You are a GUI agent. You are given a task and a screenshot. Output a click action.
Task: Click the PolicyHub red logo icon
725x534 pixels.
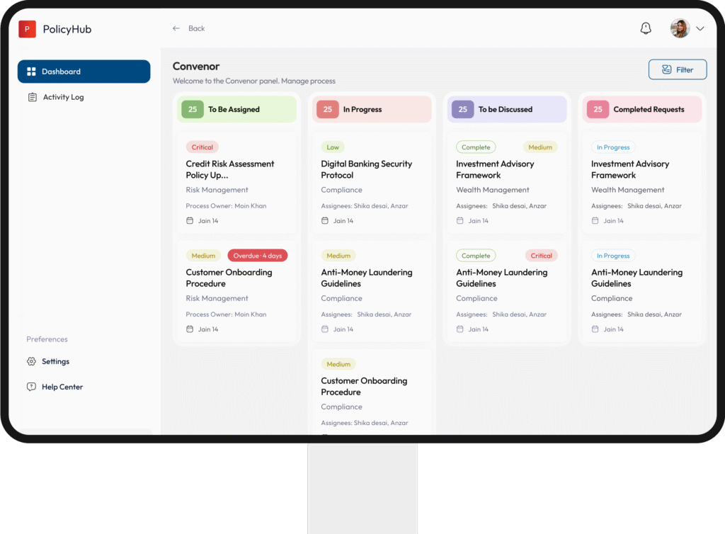(27, 29)
